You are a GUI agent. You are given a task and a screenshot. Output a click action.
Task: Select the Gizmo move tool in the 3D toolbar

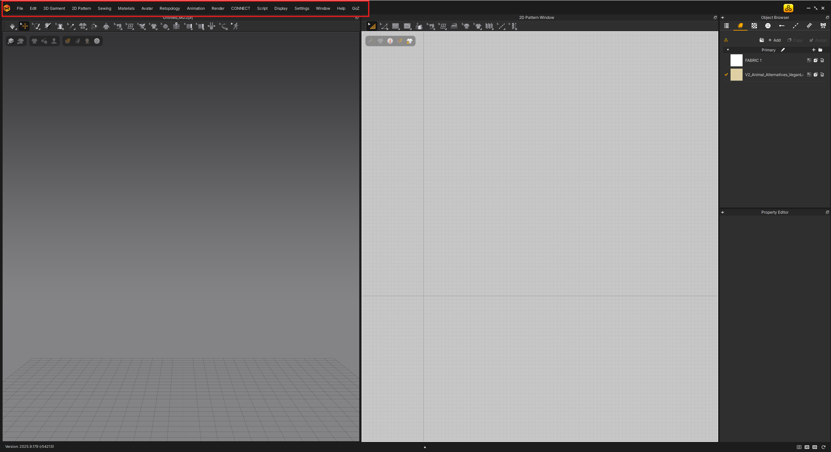click(x=24, y=26)
